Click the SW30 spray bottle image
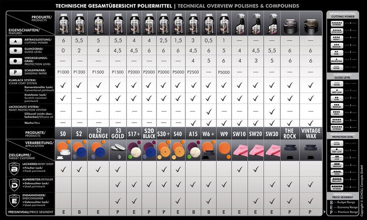This screenshot has width=367, height=220. click(x=272, y=24)
